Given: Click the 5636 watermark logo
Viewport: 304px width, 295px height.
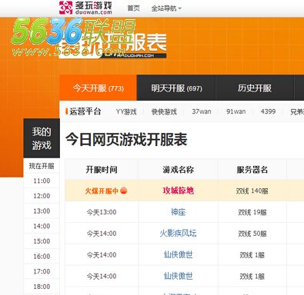Looking at the screenshot, I should [74, 38].
